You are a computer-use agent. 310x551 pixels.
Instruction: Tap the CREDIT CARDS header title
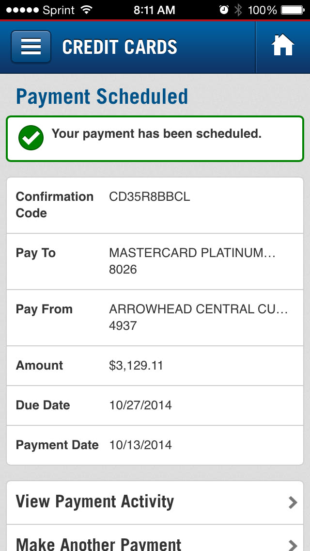coord(120,47)
